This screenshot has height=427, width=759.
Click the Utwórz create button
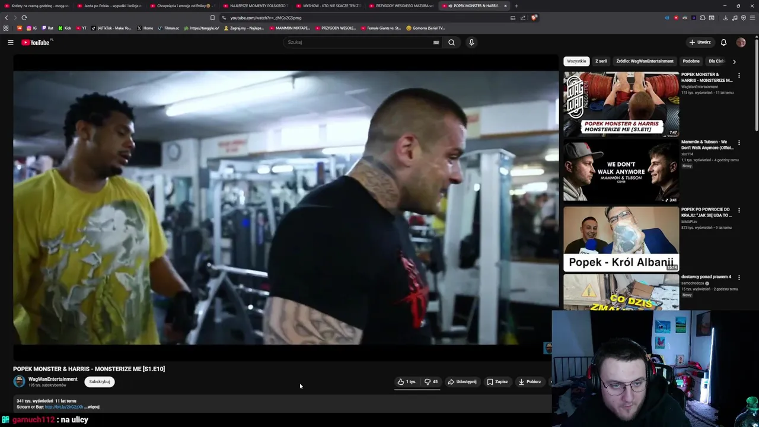tap(700, 42)
